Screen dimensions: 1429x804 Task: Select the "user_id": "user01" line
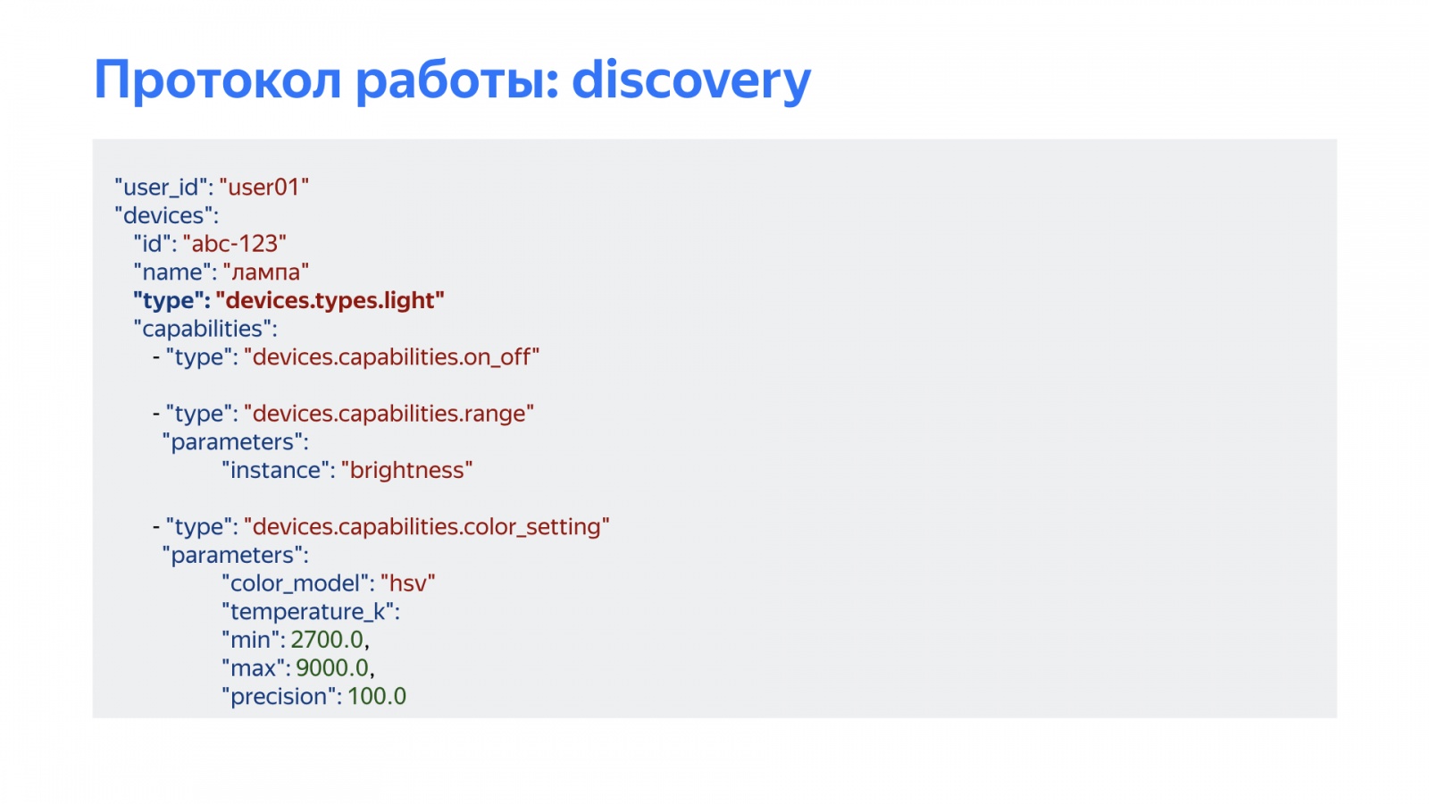coord(212,188)
